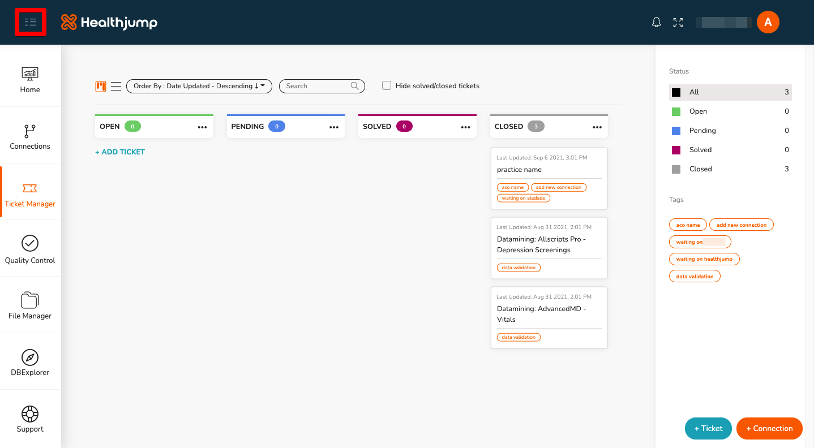The width and height of the screenshot is (814, 448).
Task: Switch to list view icon
Action: 116,86
